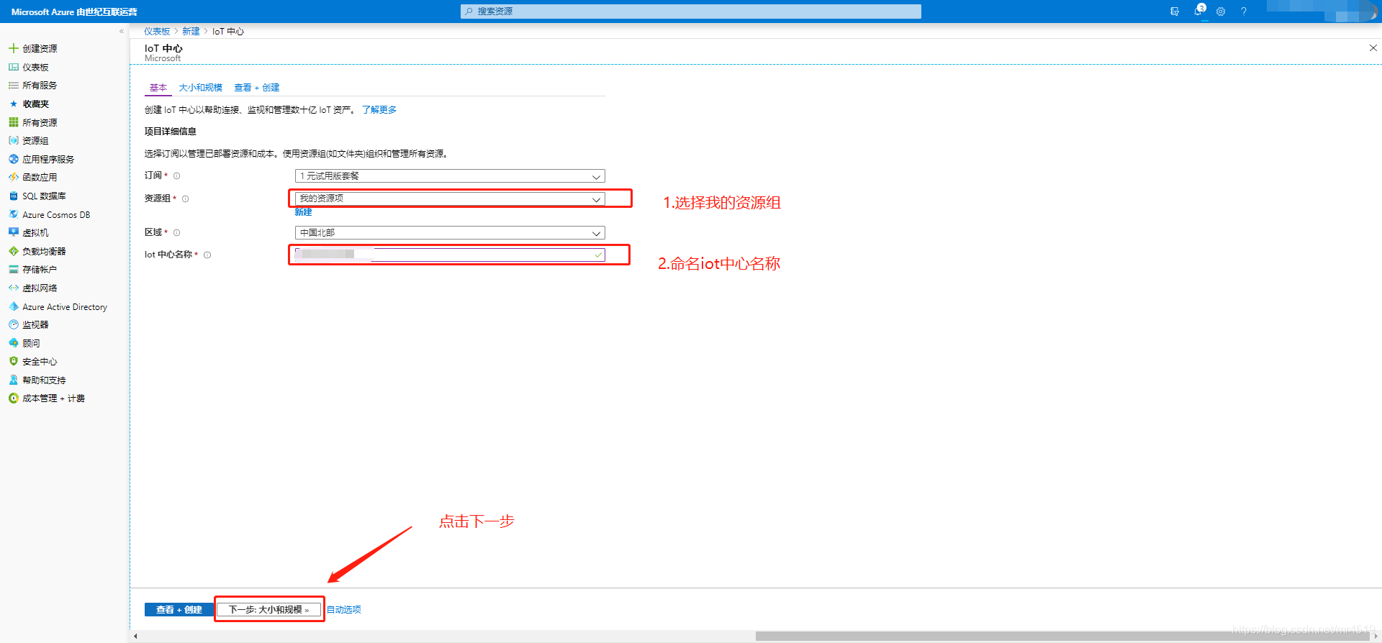Screen dimensions: 1382x643
Task: Open Virtual machines icon
Action: click(x=13, y=232)
